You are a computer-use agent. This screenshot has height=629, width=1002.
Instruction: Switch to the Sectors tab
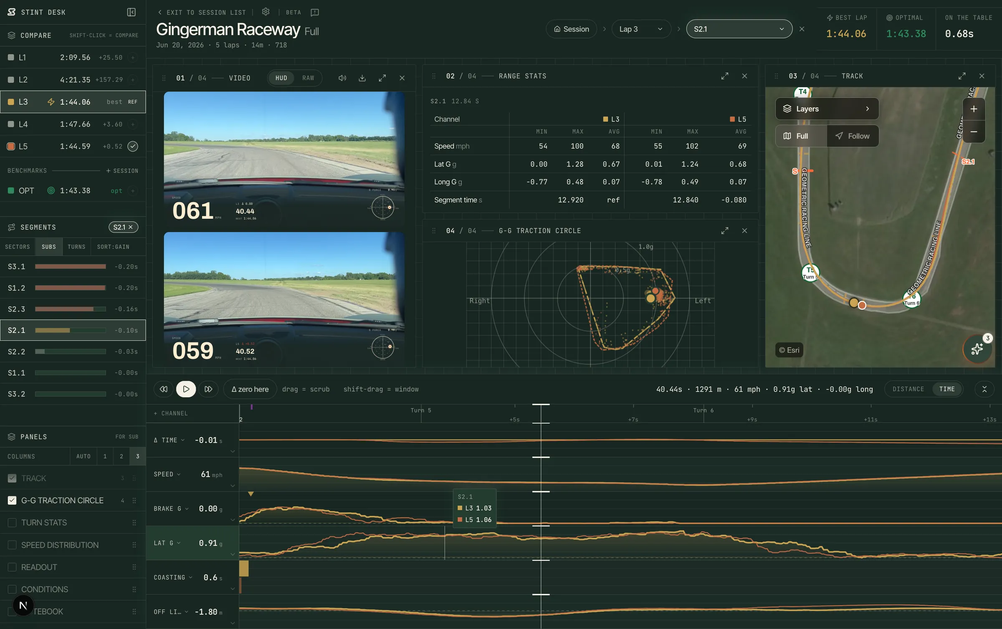[x=18, y=247]
